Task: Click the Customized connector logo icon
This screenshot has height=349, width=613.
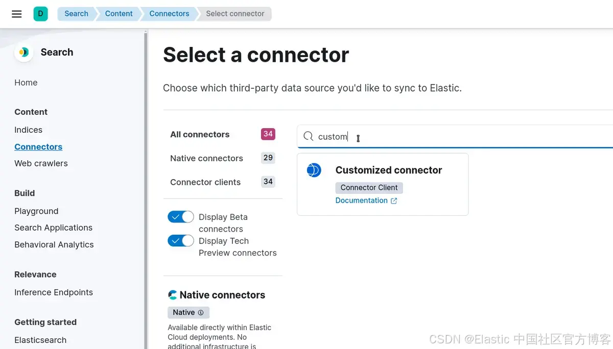Action: click(x=314, y=170)
